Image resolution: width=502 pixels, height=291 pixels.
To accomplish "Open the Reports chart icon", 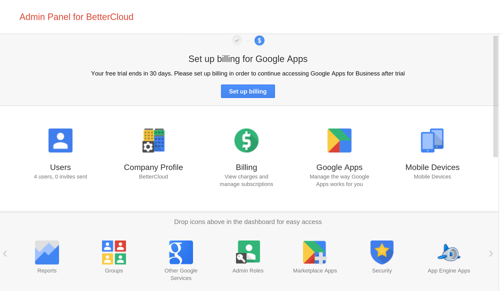I will coord(47,252).
